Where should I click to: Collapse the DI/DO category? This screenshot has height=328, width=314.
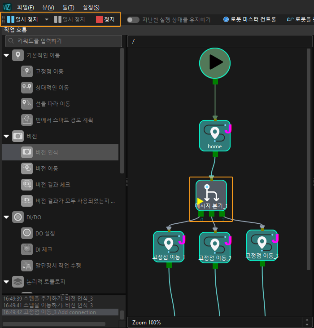pyautogui.click(x=6, y=217)
